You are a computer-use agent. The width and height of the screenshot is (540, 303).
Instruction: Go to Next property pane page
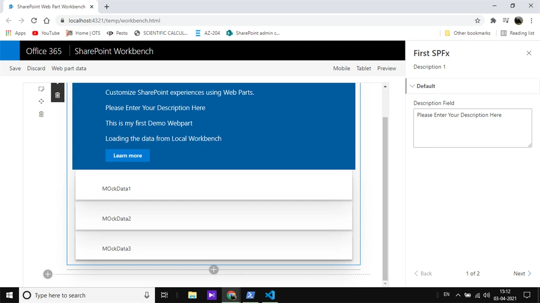click(x=522, y=273)
